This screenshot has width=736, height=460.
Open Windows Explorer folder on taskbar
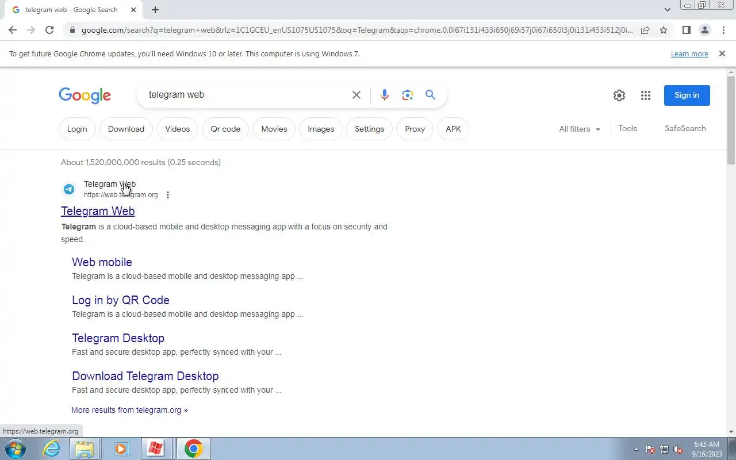pos(85,448)
